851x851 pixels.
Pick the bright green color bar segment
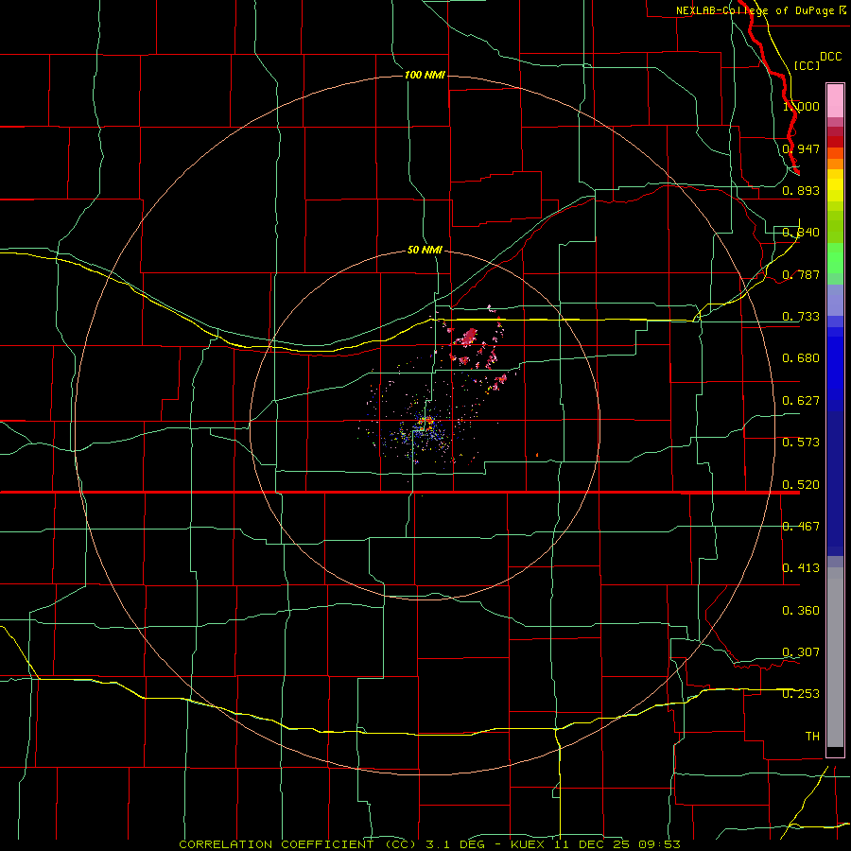coord(835,258)
